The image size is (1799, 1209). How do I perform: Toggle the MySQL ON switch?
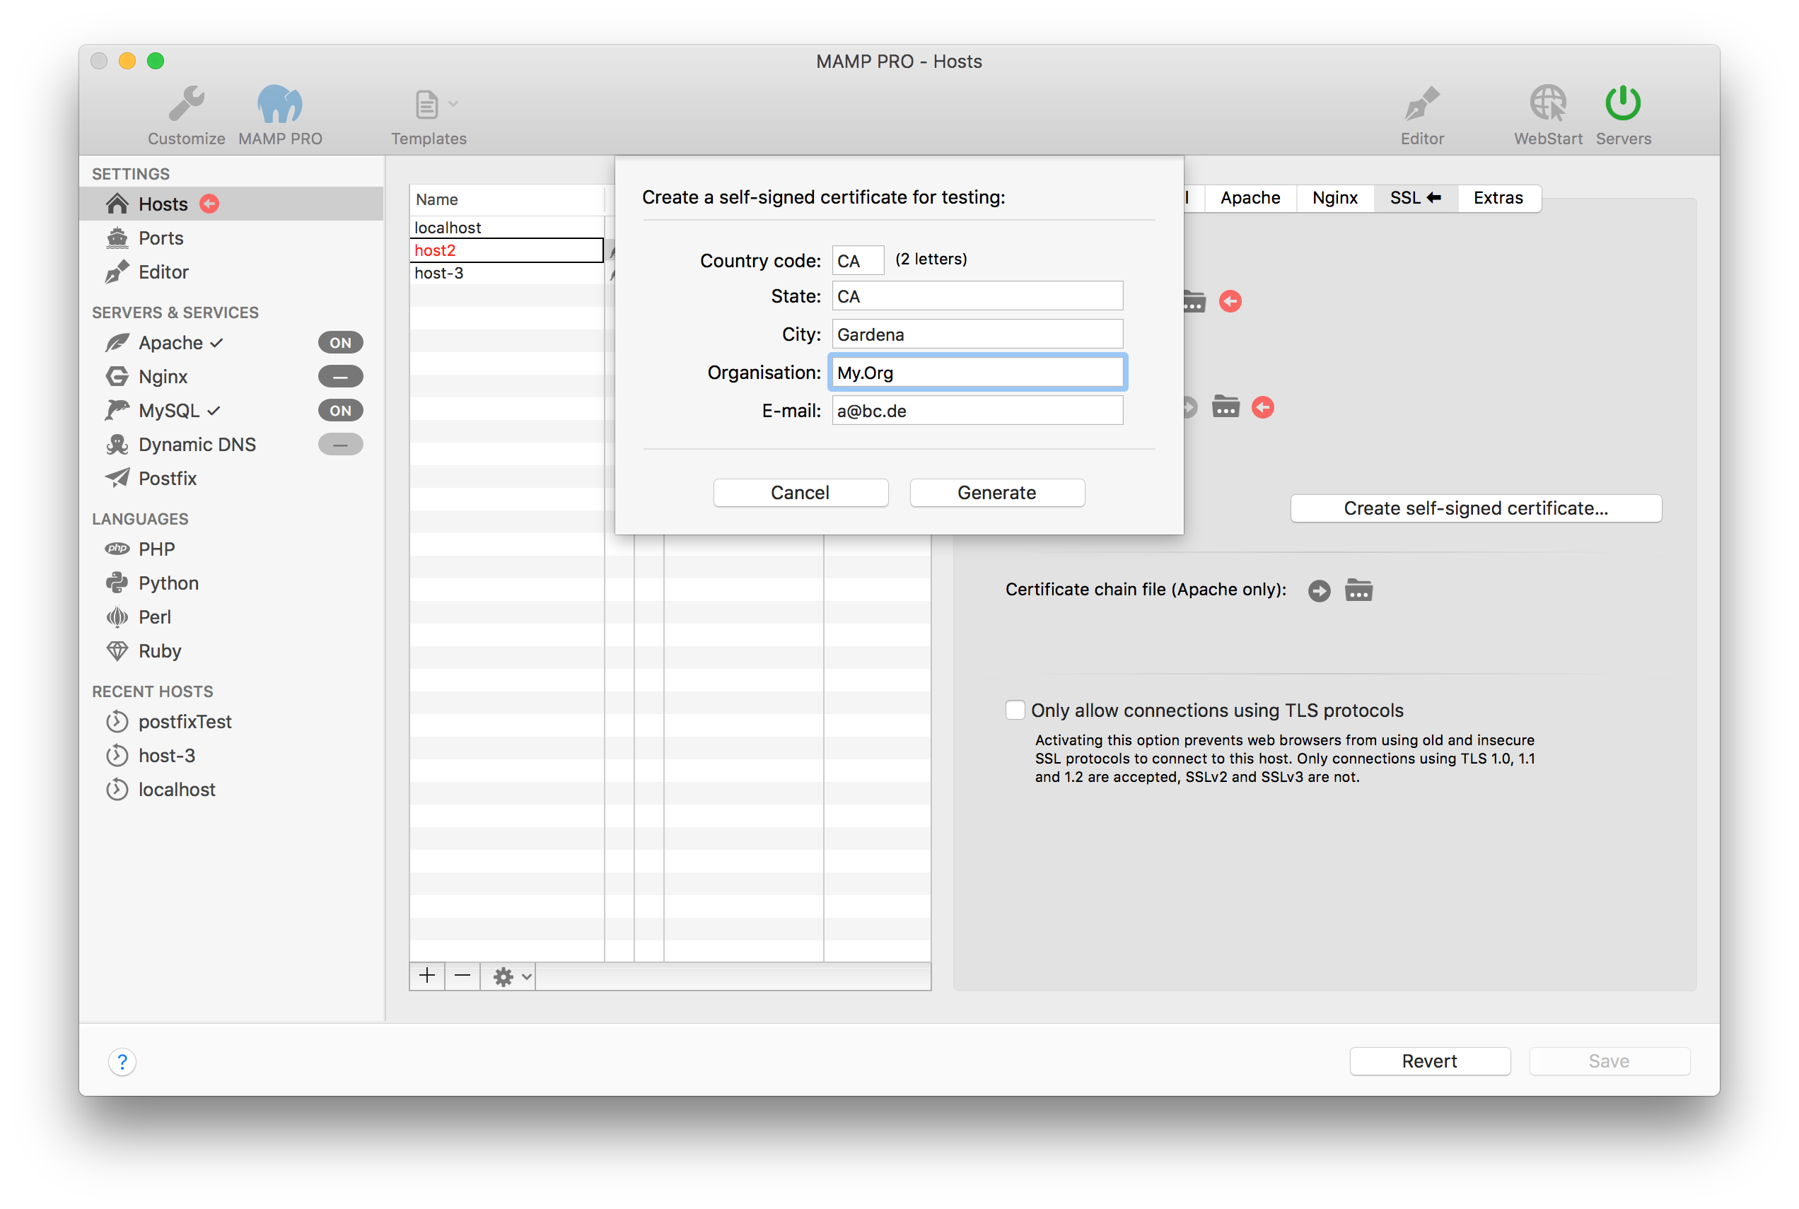[x=340, y=410]
